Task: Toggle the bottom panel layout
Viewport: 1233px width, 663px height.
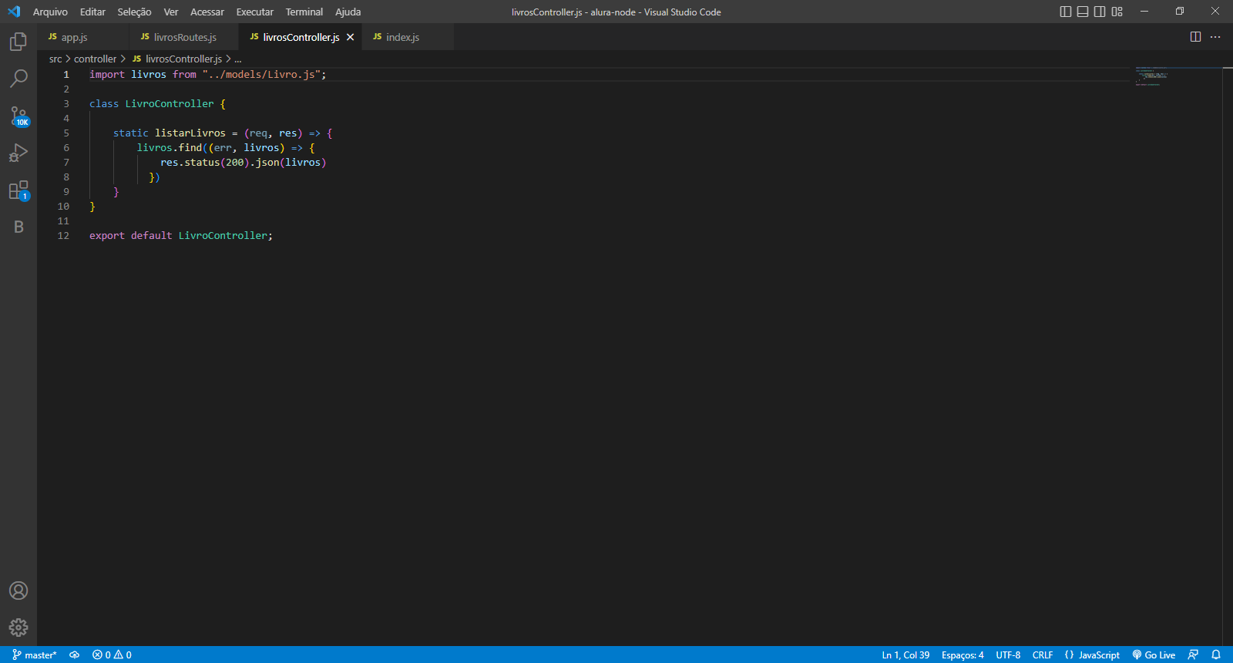Action: tap(1083, 12)
